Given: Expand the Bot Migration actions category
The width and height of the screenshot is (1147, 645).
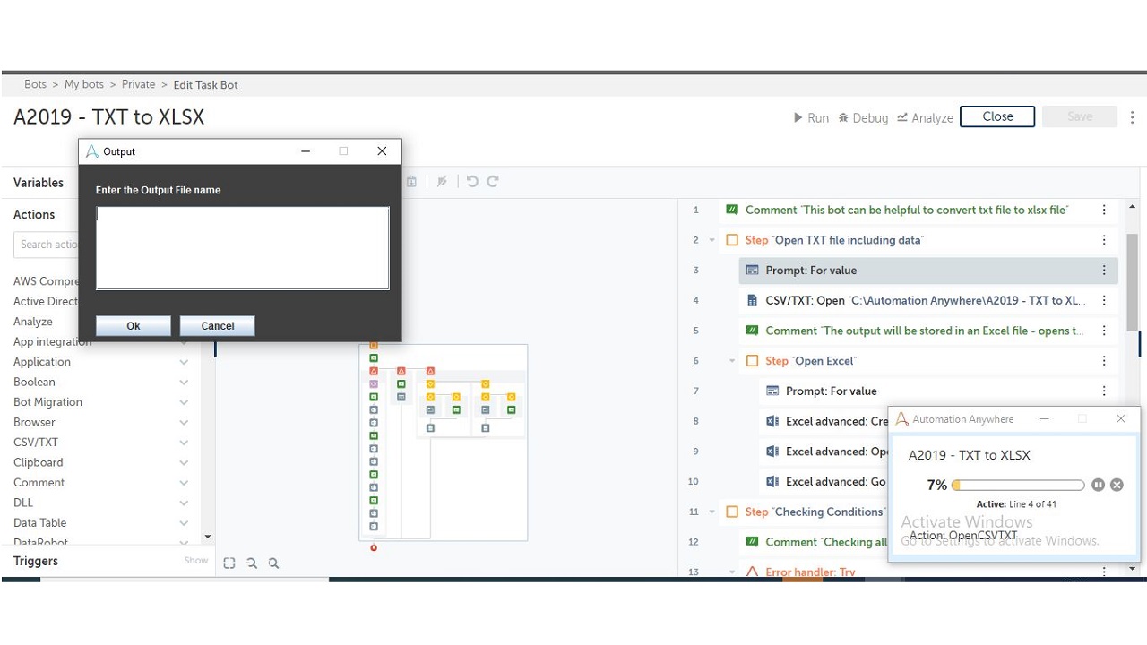Looking at the screenshot, I should pyautogui.click(x=184, y=402).
